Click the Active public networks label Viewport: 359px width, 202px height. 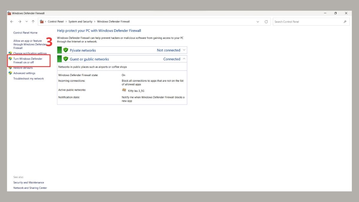[72, 90]
